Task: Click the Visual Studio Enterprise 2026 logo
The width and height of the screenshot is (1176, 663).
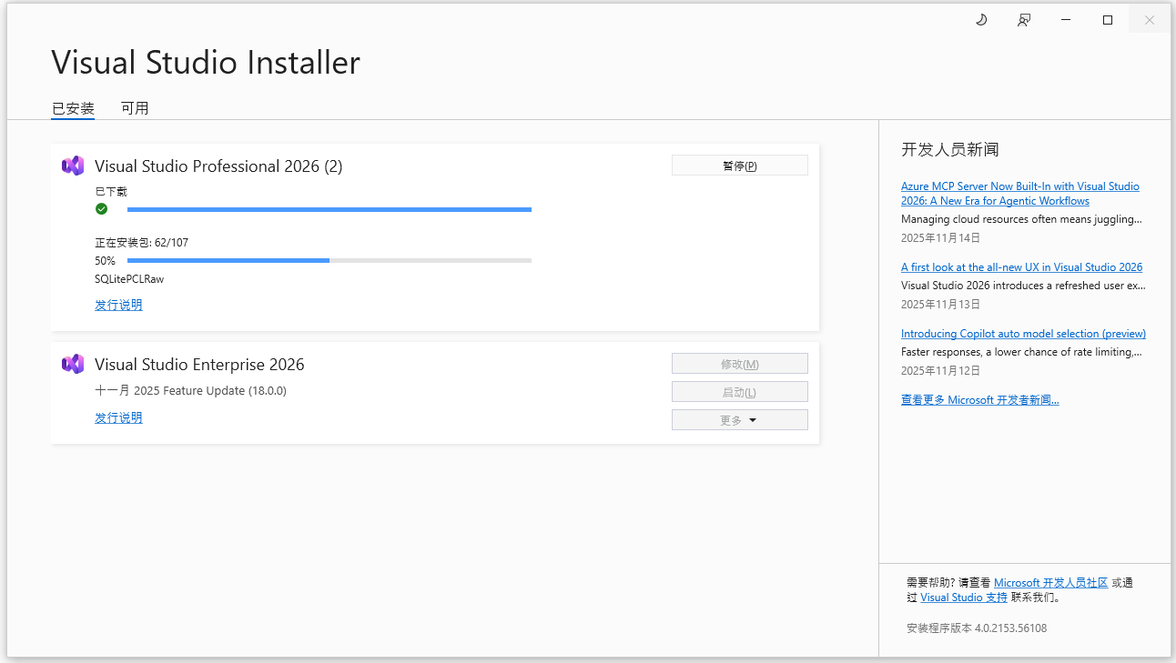Action: (73, 364)
